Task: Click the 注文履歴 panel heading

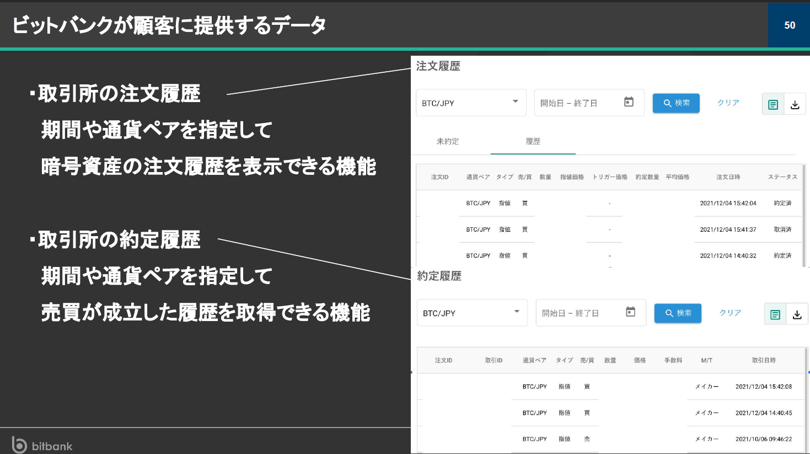Action: pos(438,66)
